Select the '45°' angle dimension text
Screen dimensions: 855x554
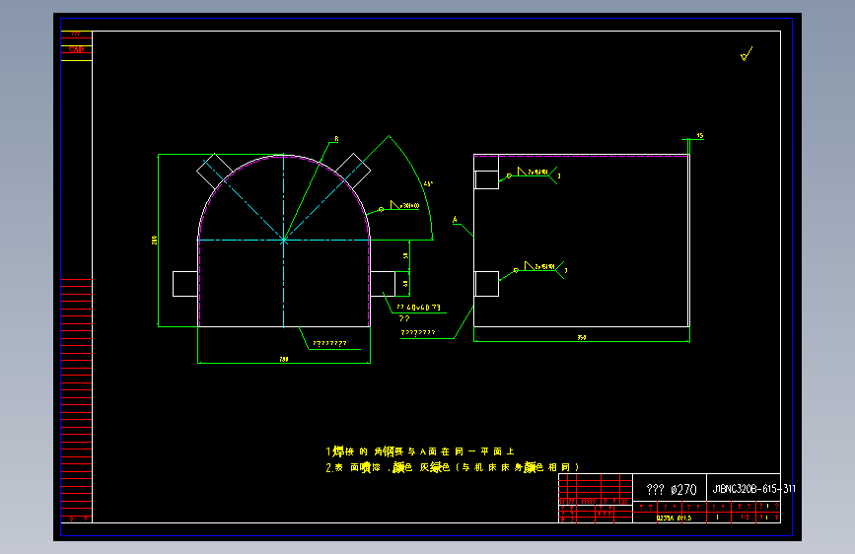[x=429, y=183]
